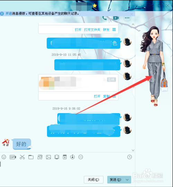
Task: Open the title bar dropdown chevron
Action: pyautogui.click(x=142, y=6)
